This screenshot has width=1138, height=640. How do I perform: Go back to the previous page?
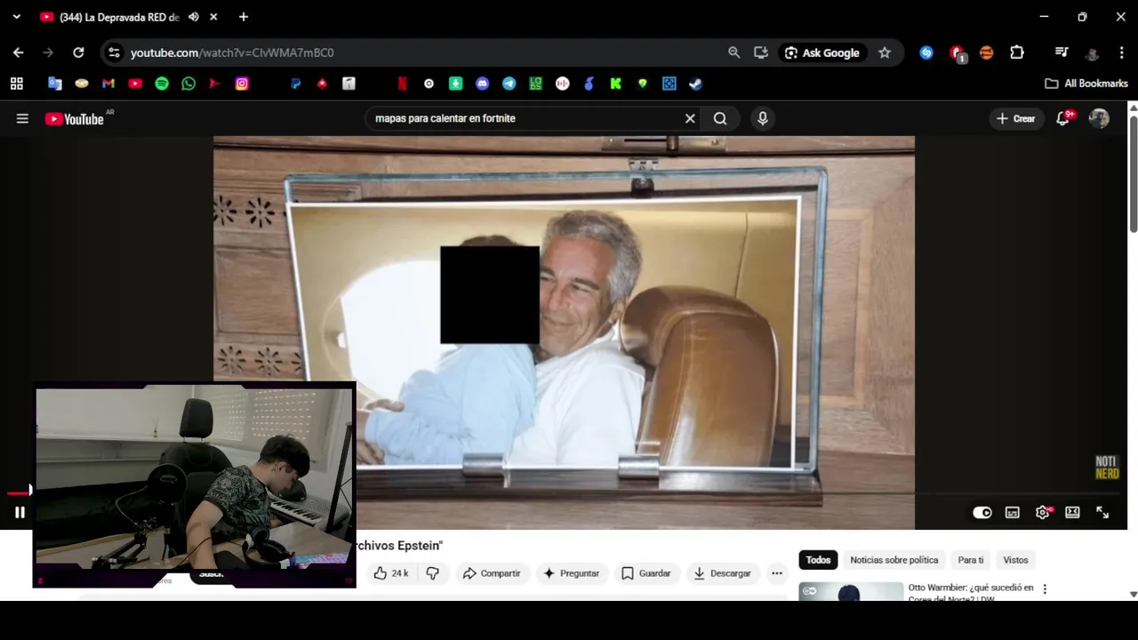[x=19, y=52]
